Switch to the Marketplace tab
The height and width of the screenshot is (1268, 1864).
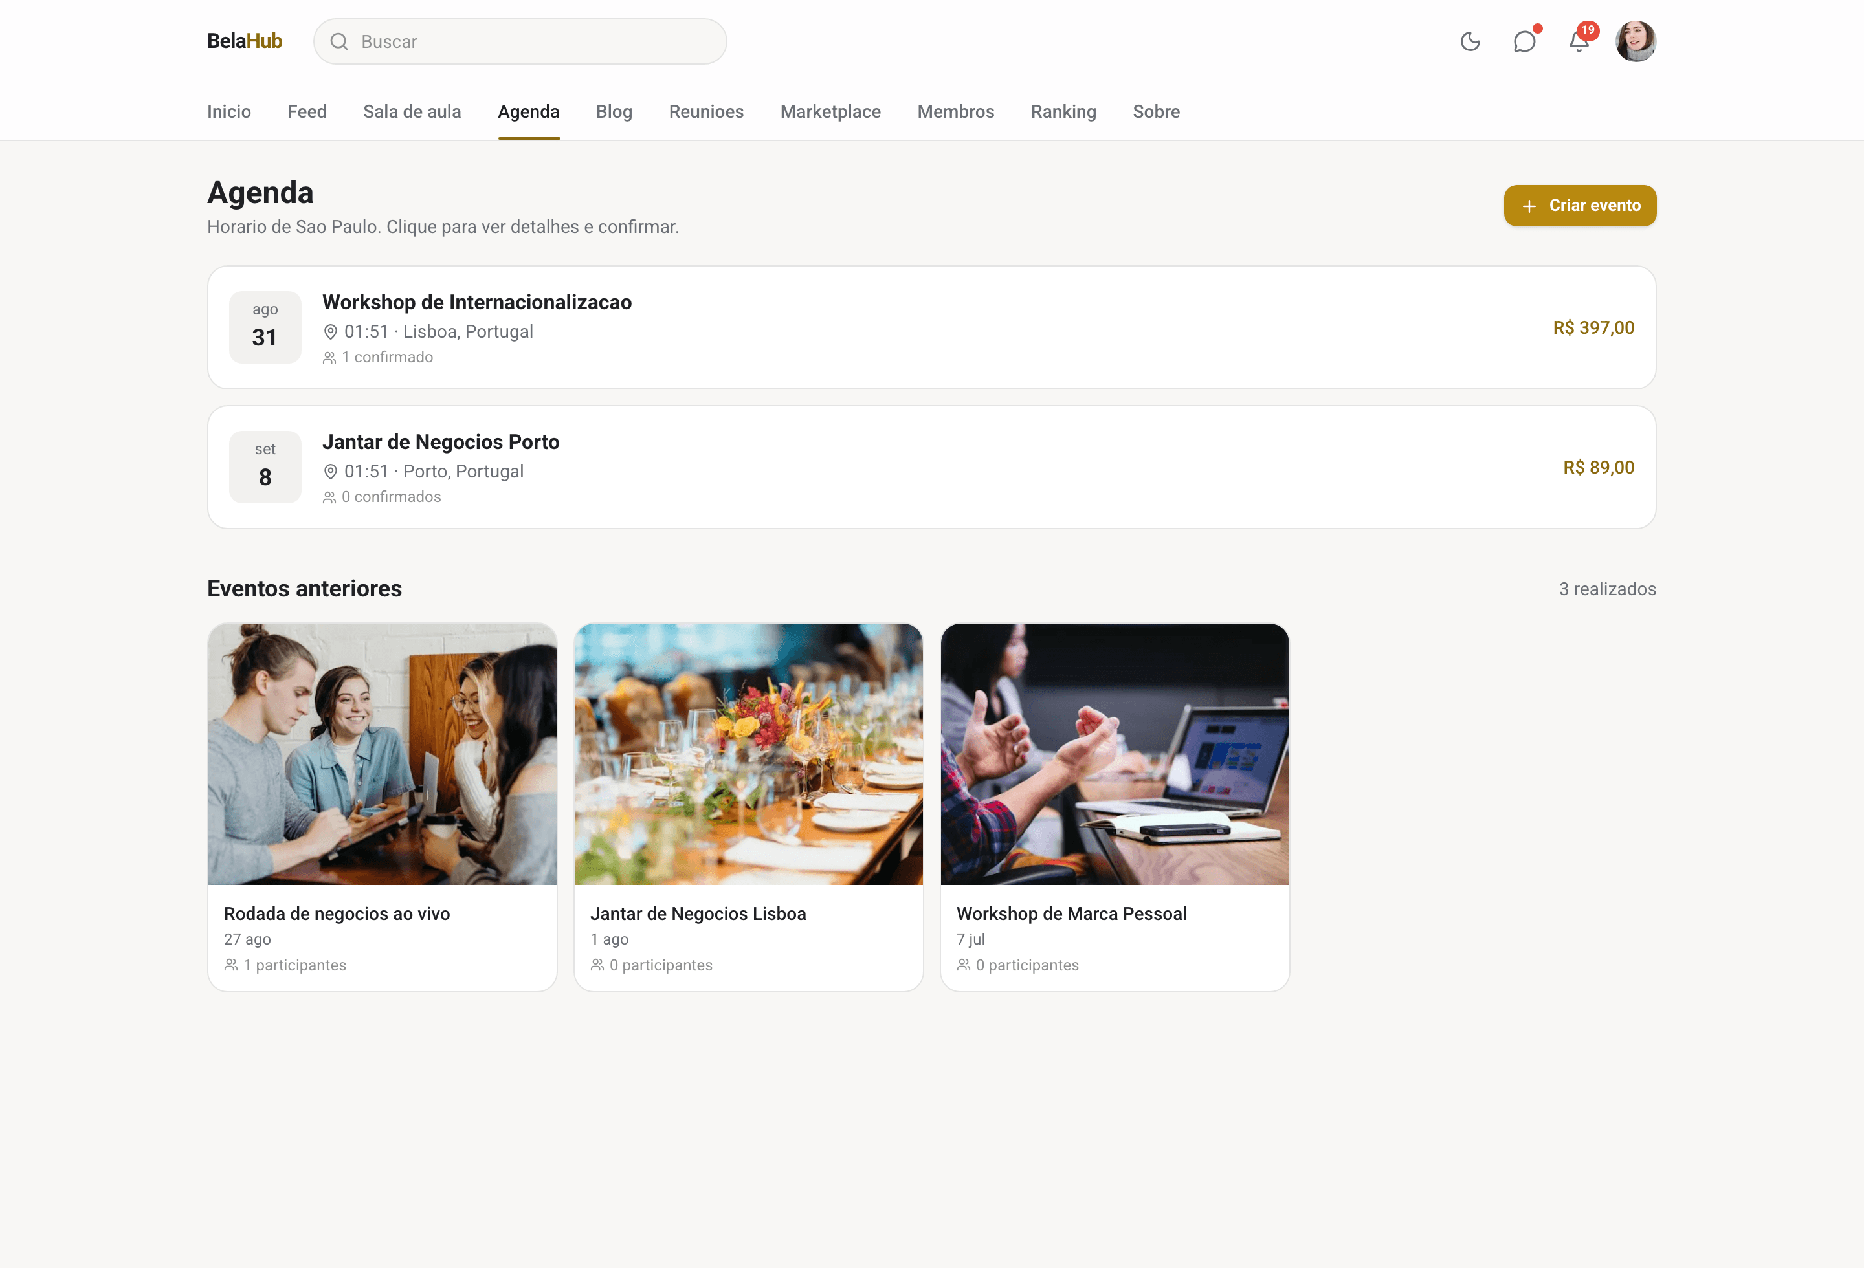tap(830, 111)
